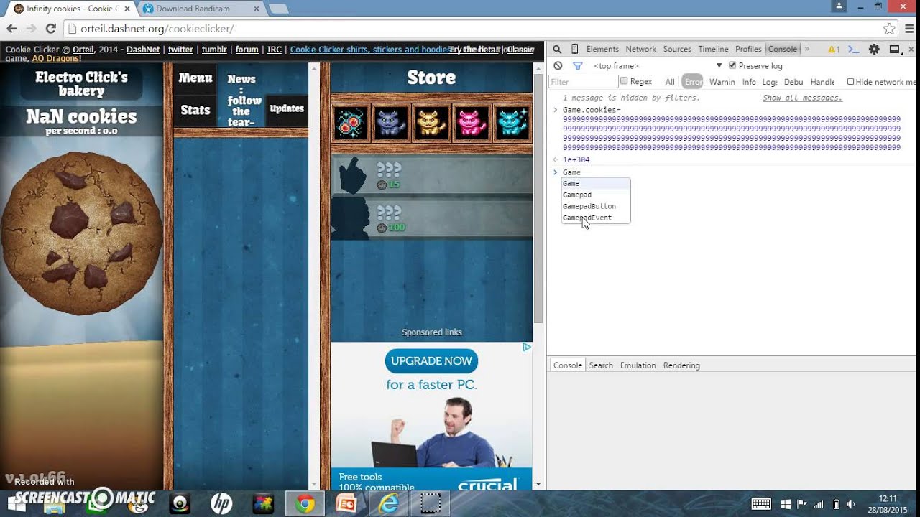920x517 pixels.
Task: Enable the Regex checkbox
Action: tap(624, 82)
